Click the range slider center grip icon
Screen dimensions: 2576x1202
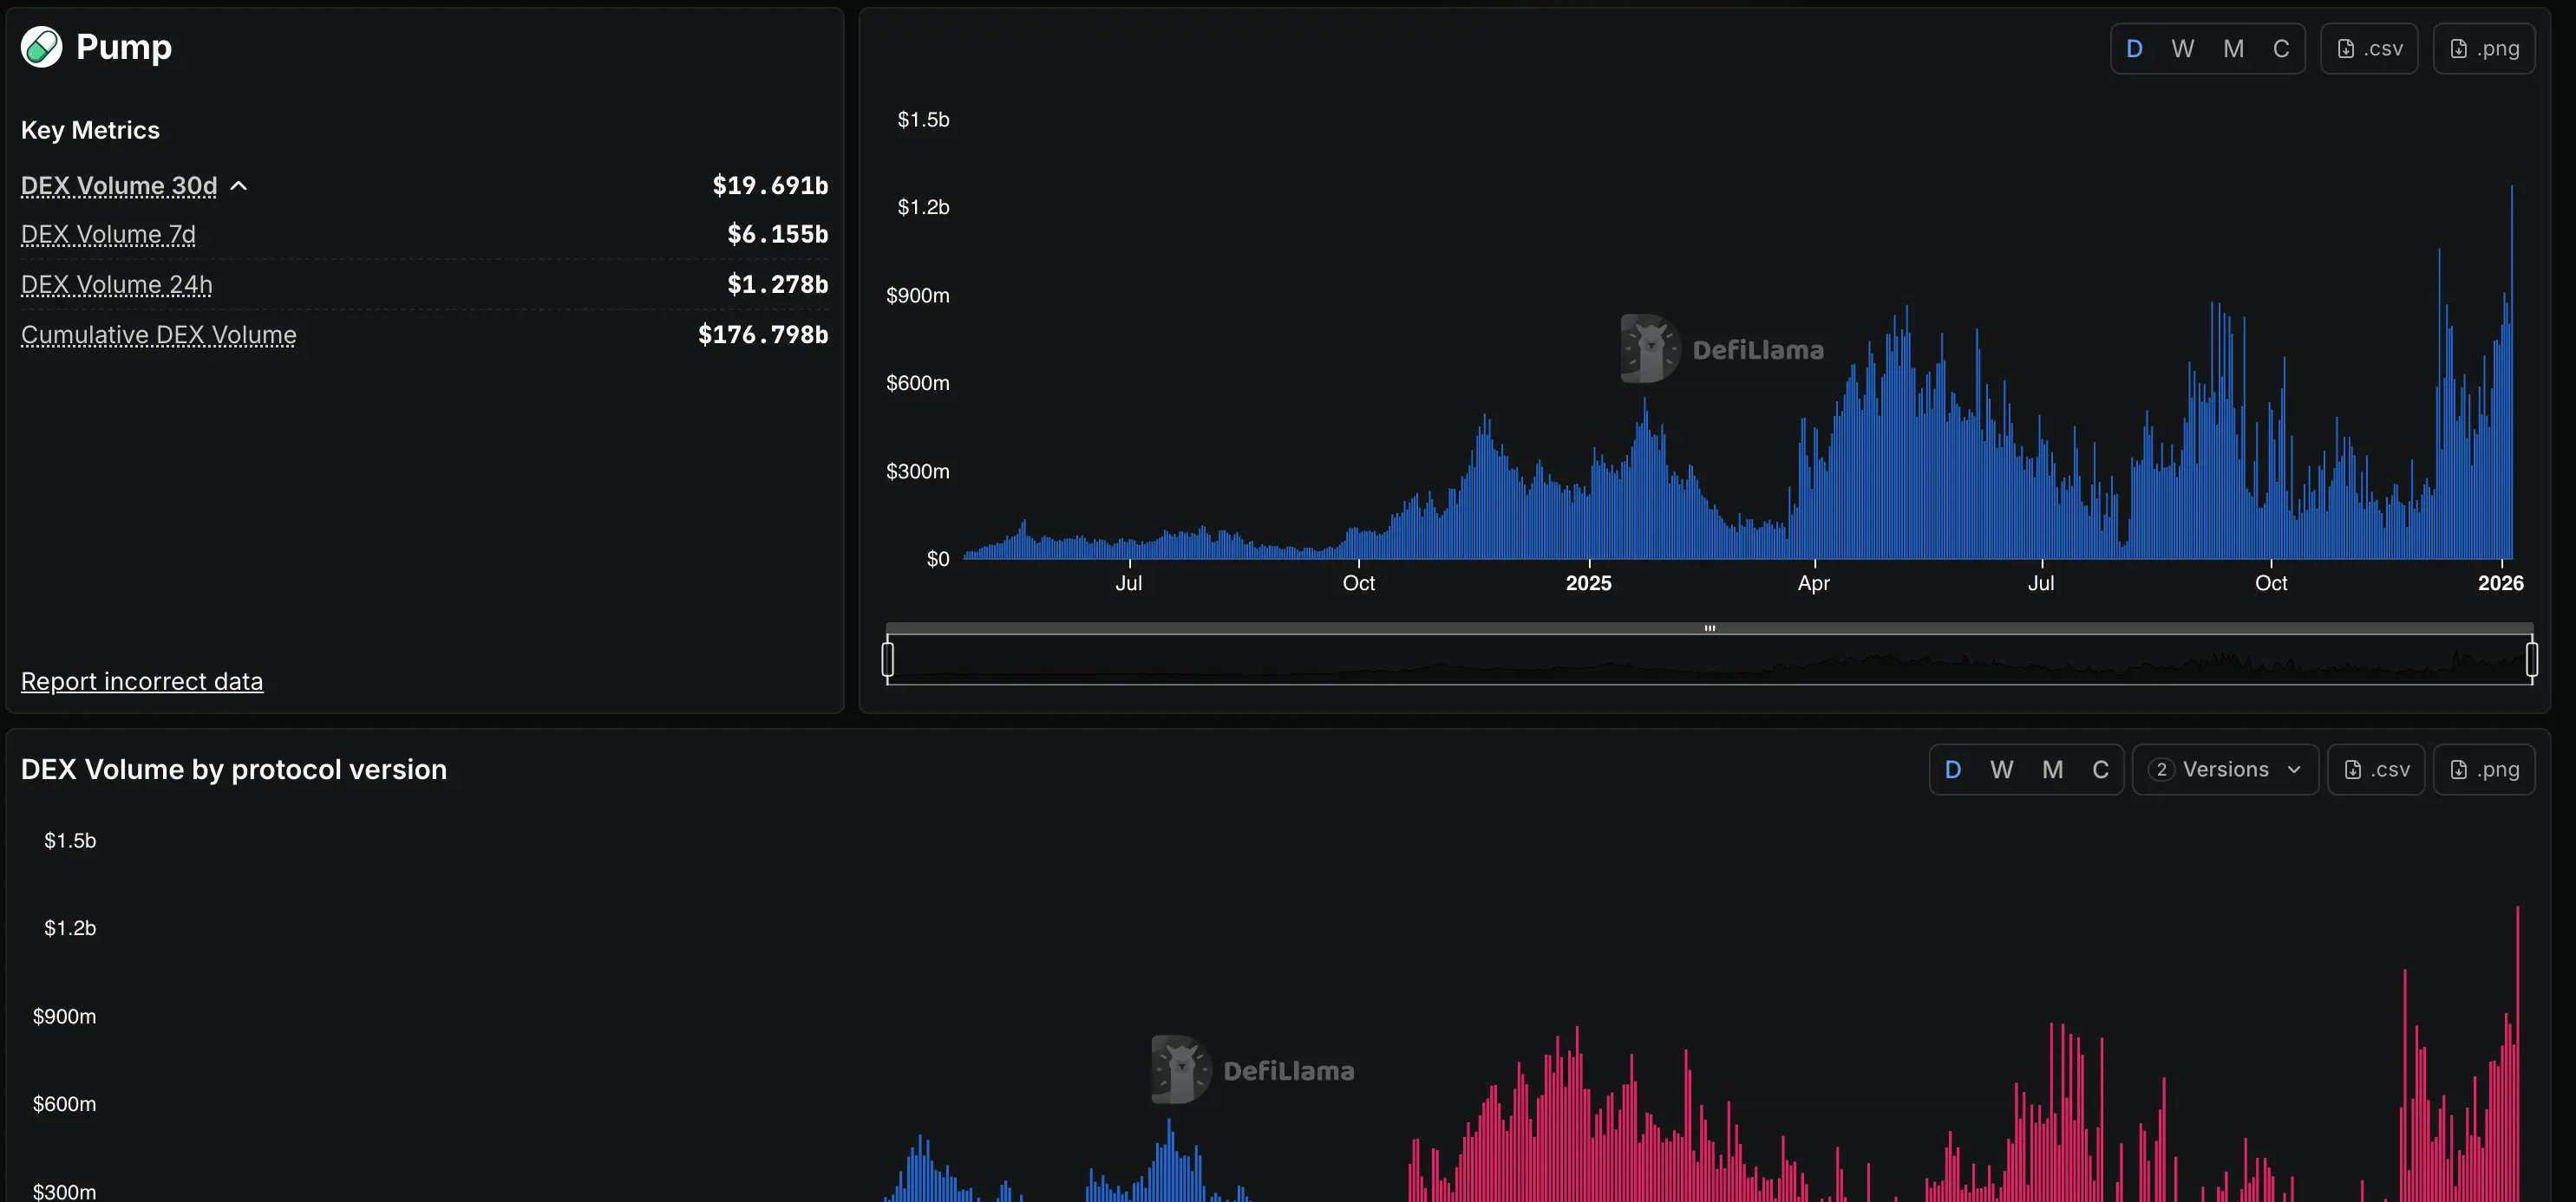(1709, 628)
